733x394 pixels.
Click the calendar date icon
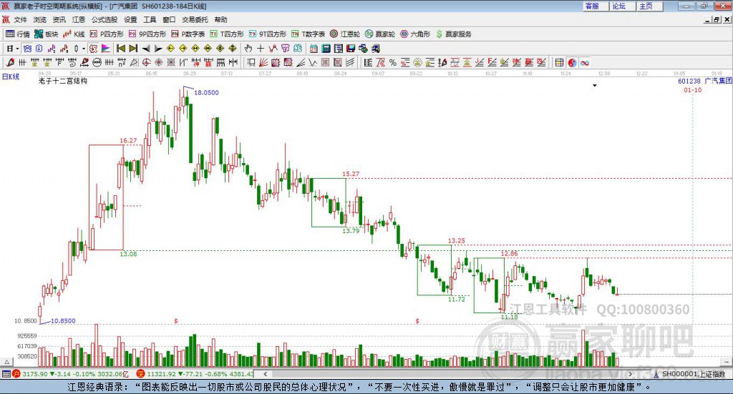[x=314, y=49]
